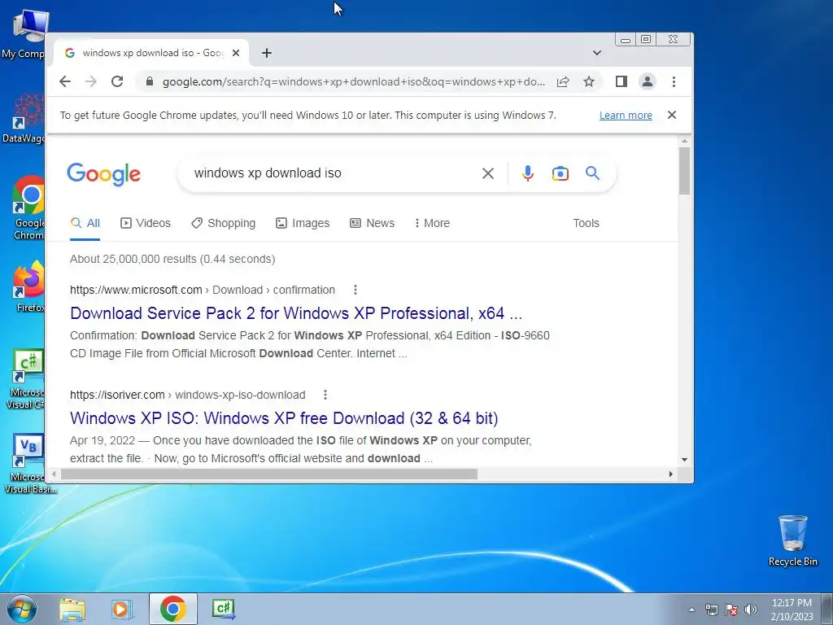Screen dimensions: 833x625
Task: Select the DataWagon desktop shortcut
Action: pos(24,119)
